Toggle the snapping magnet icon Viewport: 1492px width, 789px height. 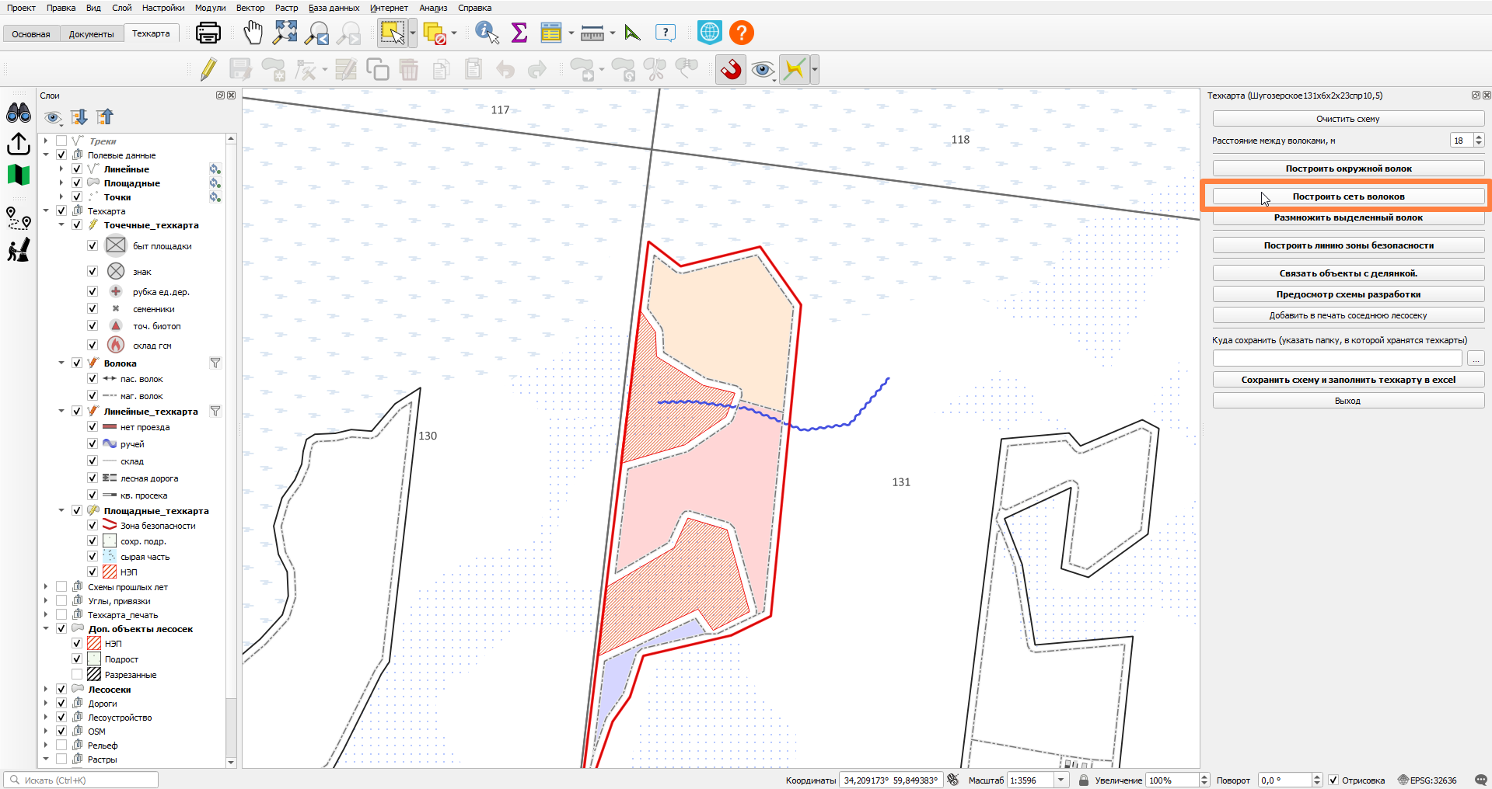[x=731, y=70]
